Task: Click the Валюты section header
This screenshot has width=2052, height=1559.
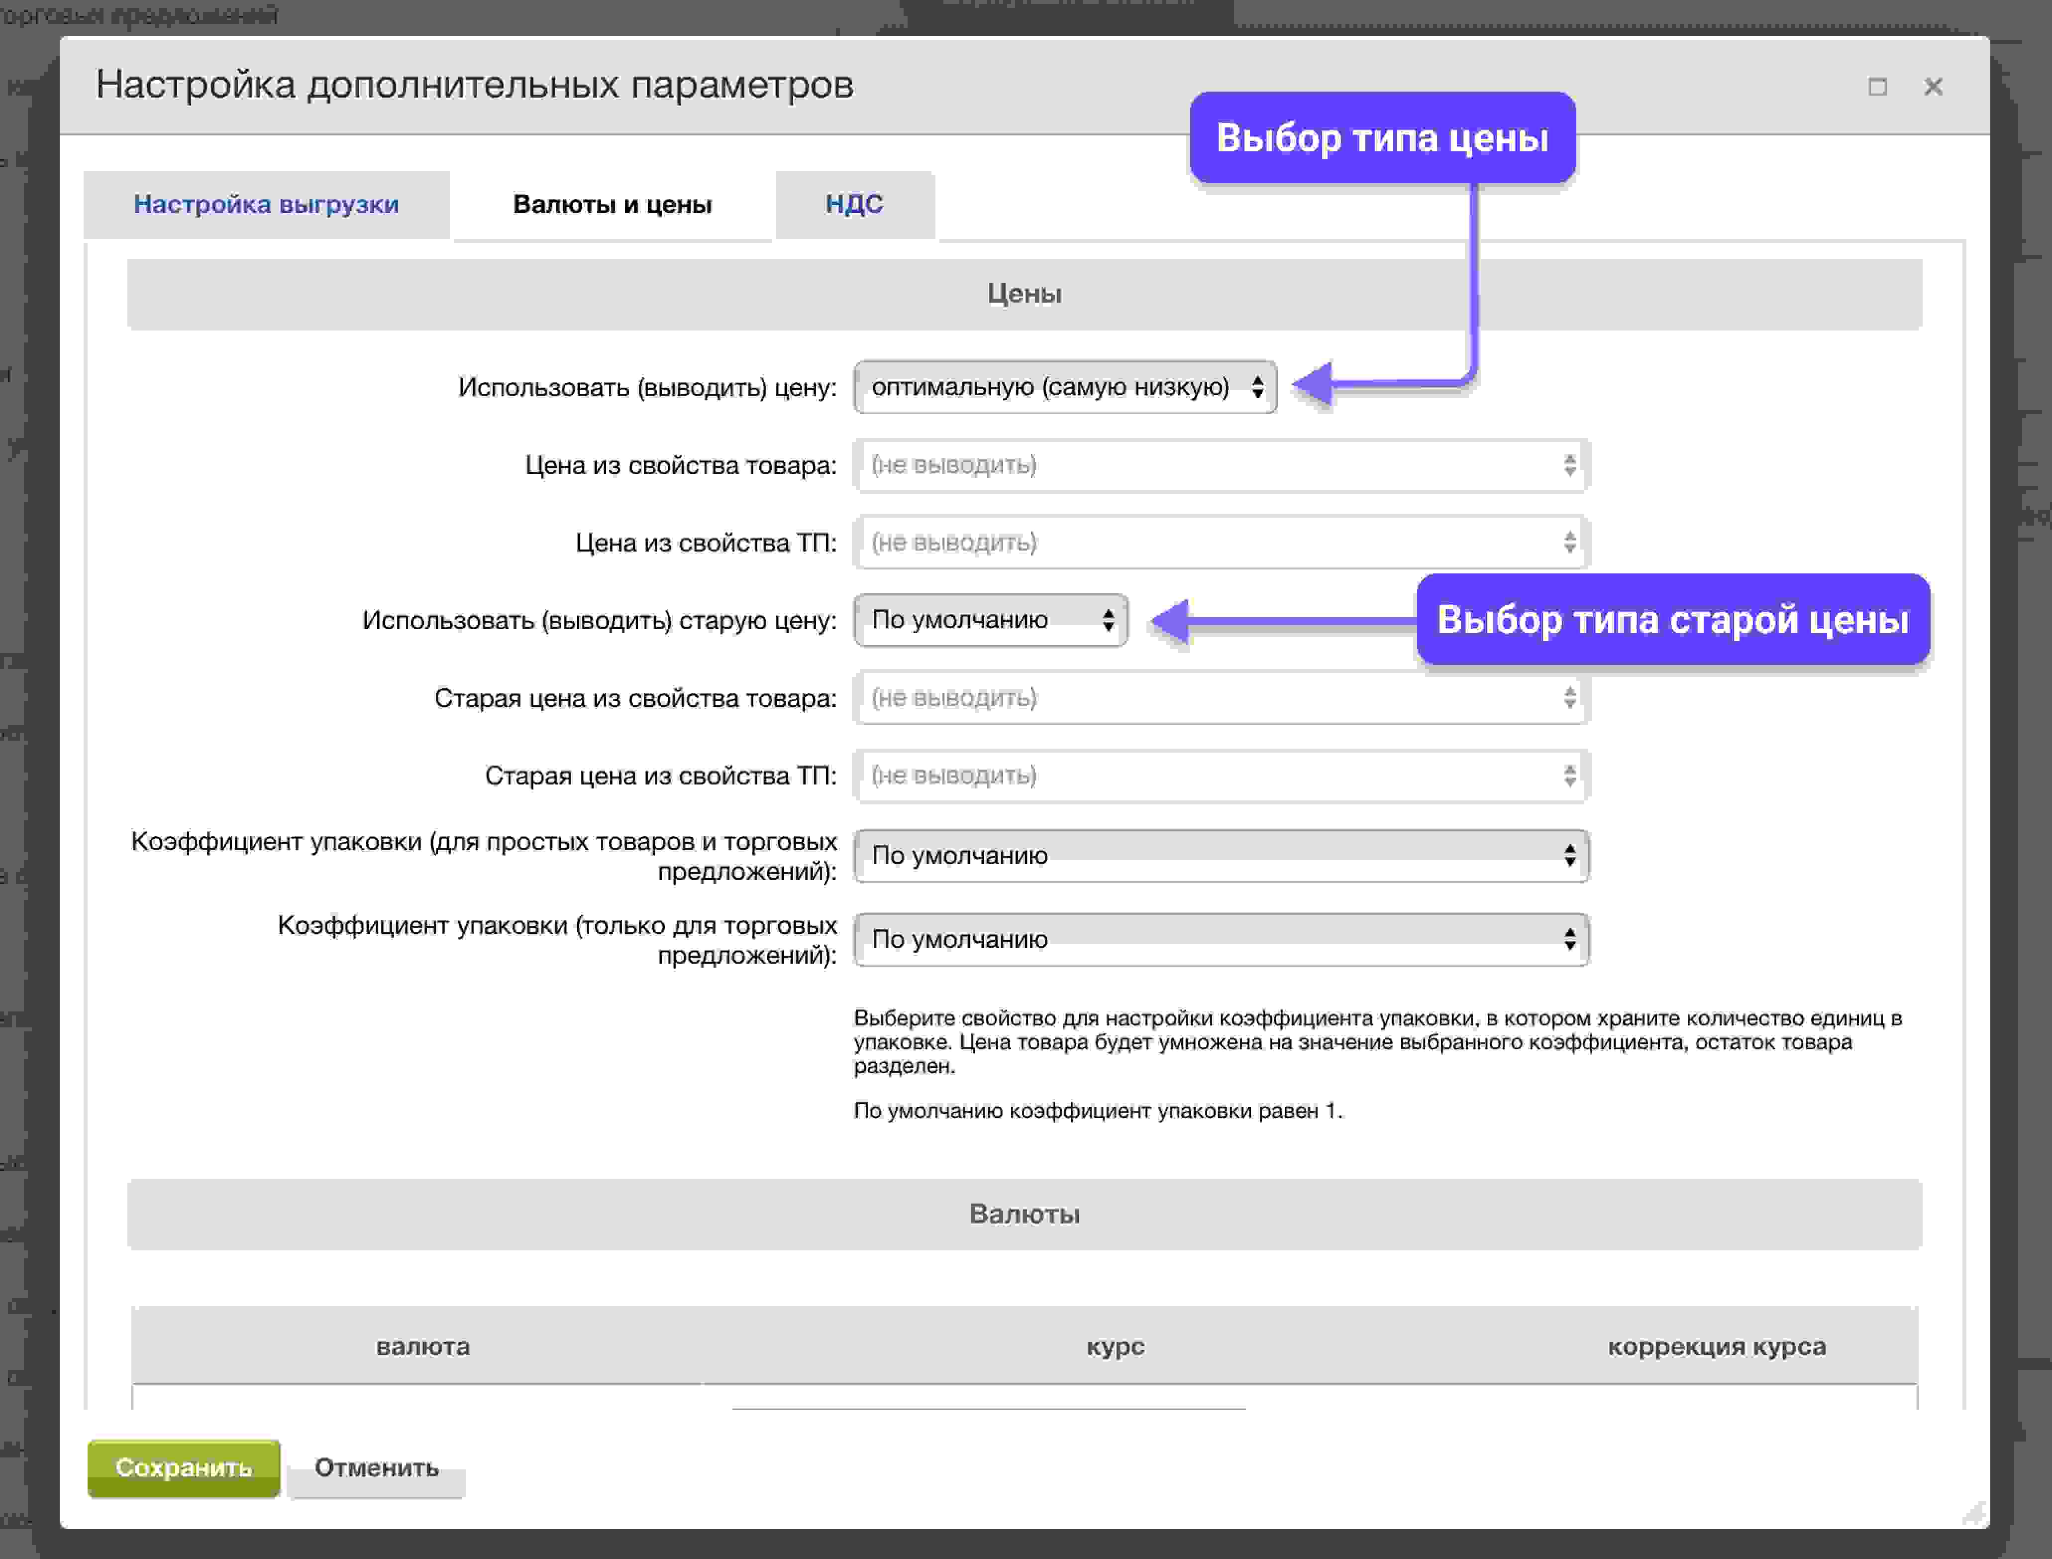Action: [1024, 1214]
